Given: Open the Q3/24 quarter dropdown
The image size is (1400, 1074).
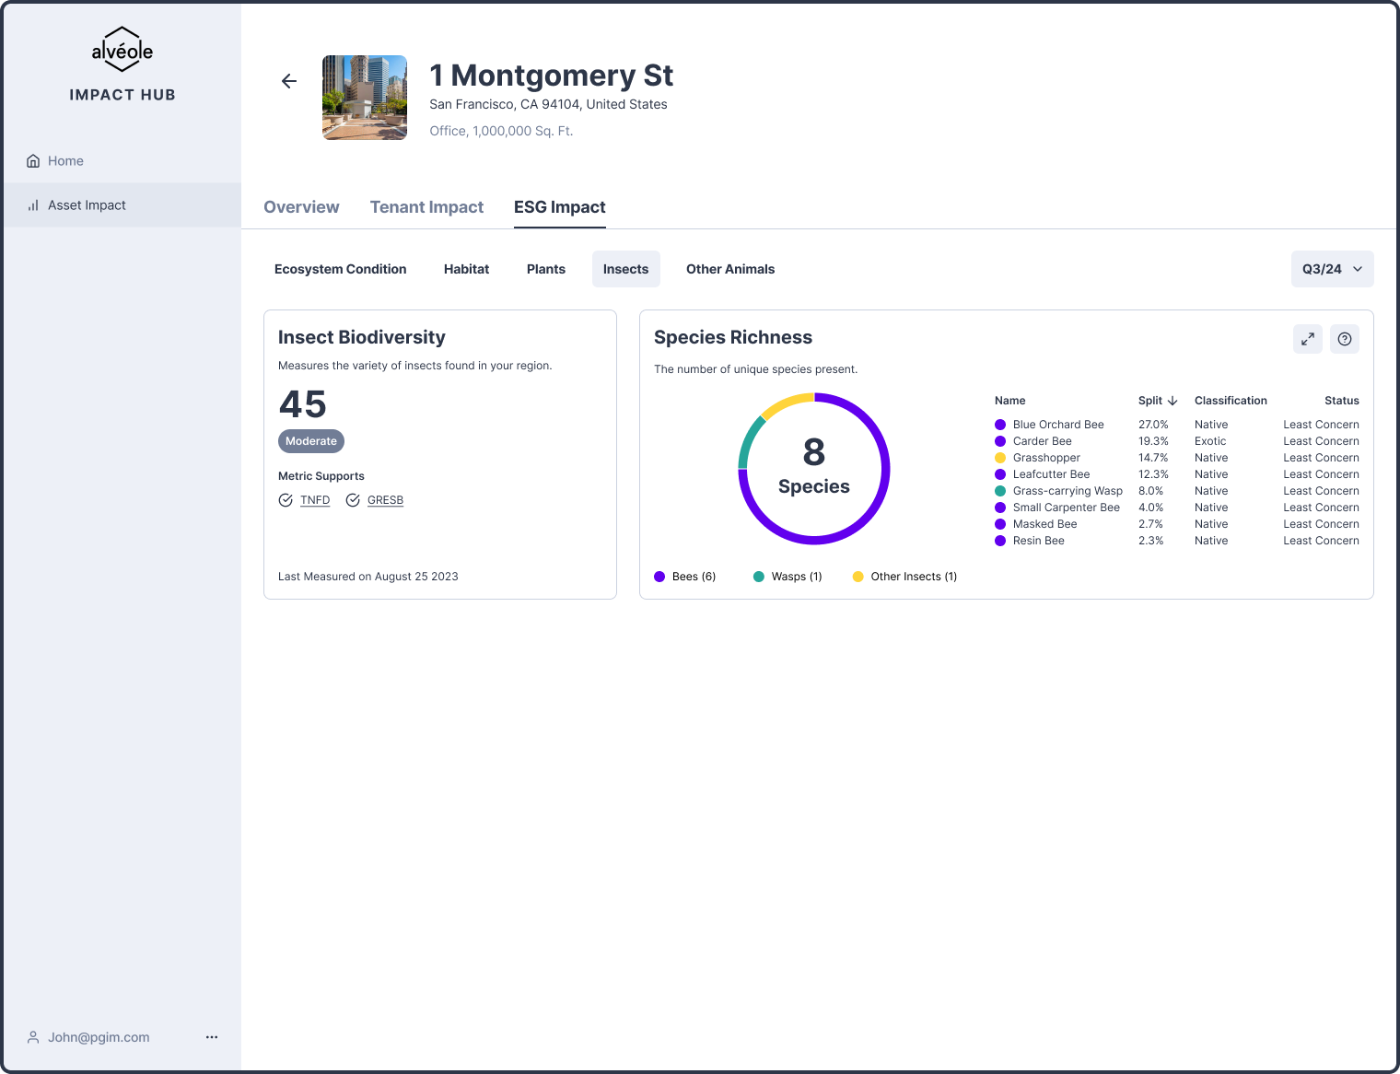Looking at the screenshot, I should coord(1332,269).
